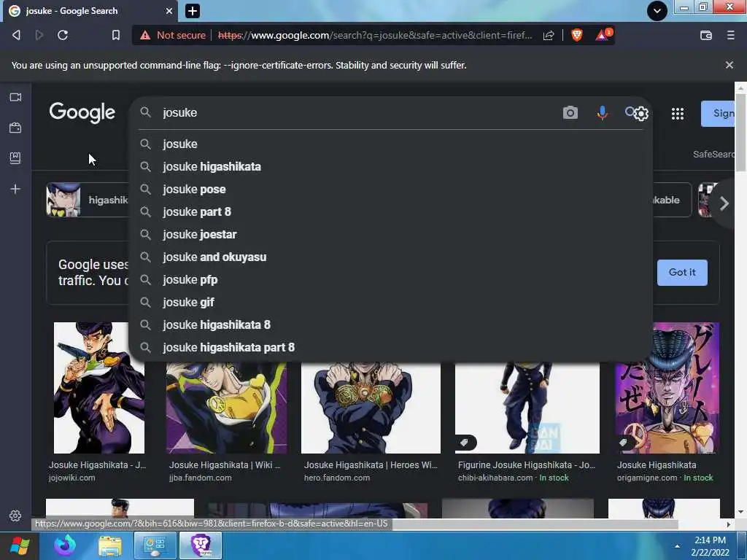The width and height of the screenshot is (747, 560).
Task: Choose the "josuke pose" suggestion
Action: [x=391, y=189]
